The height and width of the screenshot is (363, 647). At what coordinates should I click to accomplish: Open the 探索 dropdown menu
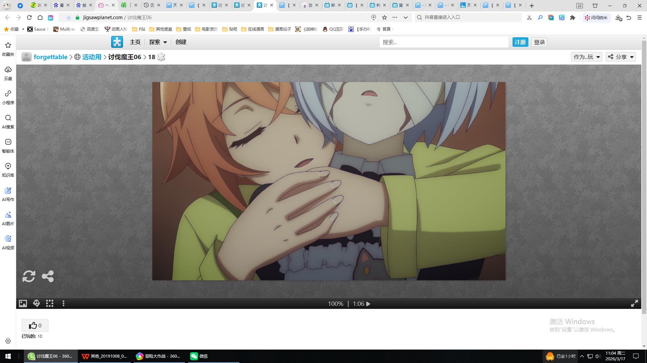pyautogui.click(x=158, y=42)
